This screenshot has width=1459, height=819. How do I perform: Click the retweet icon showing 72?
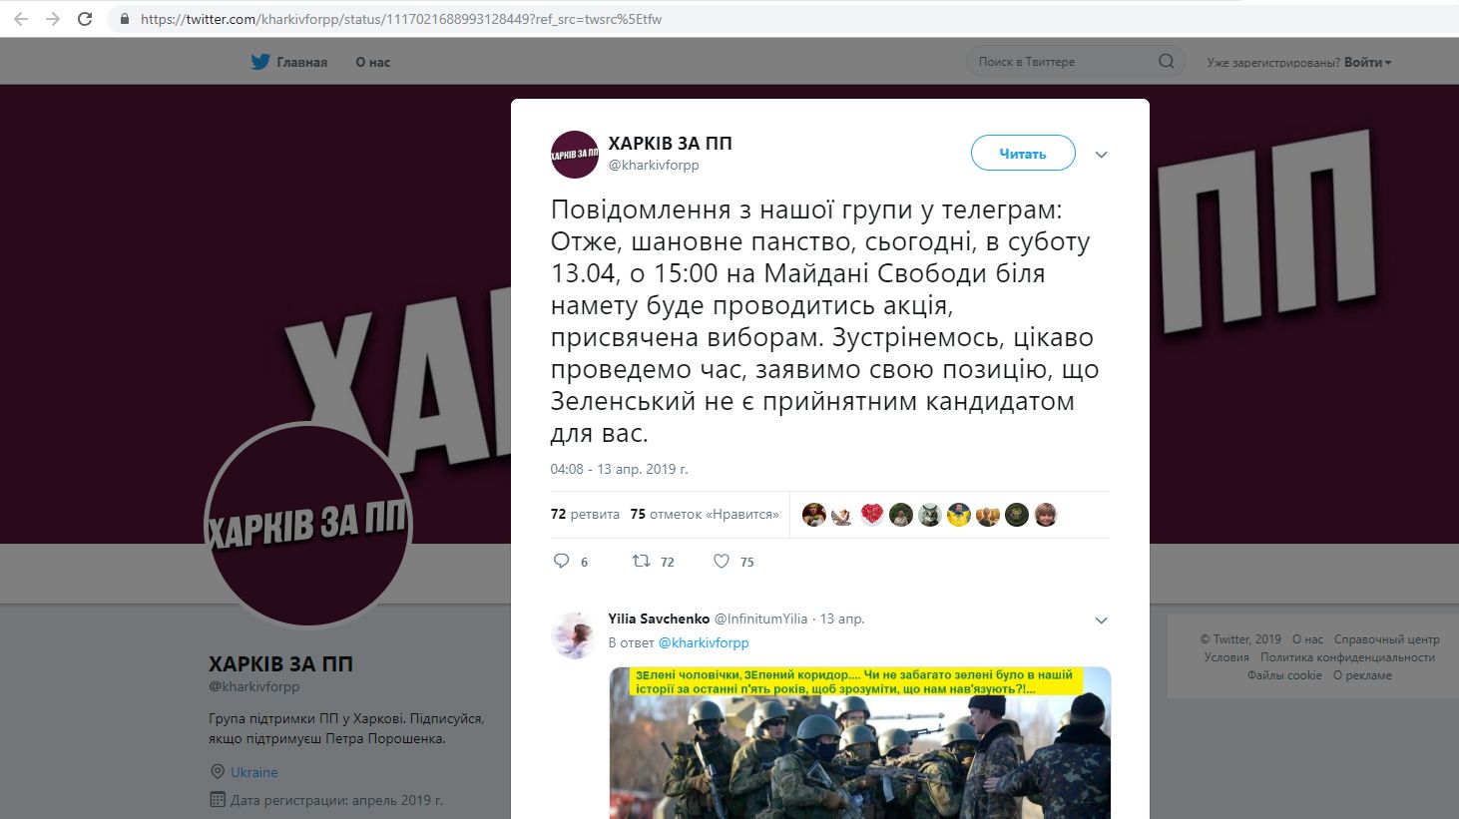click(x=642, y=561)
